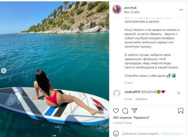Open dadka8818 username link
187x137 pixels.
pos(132,92)
